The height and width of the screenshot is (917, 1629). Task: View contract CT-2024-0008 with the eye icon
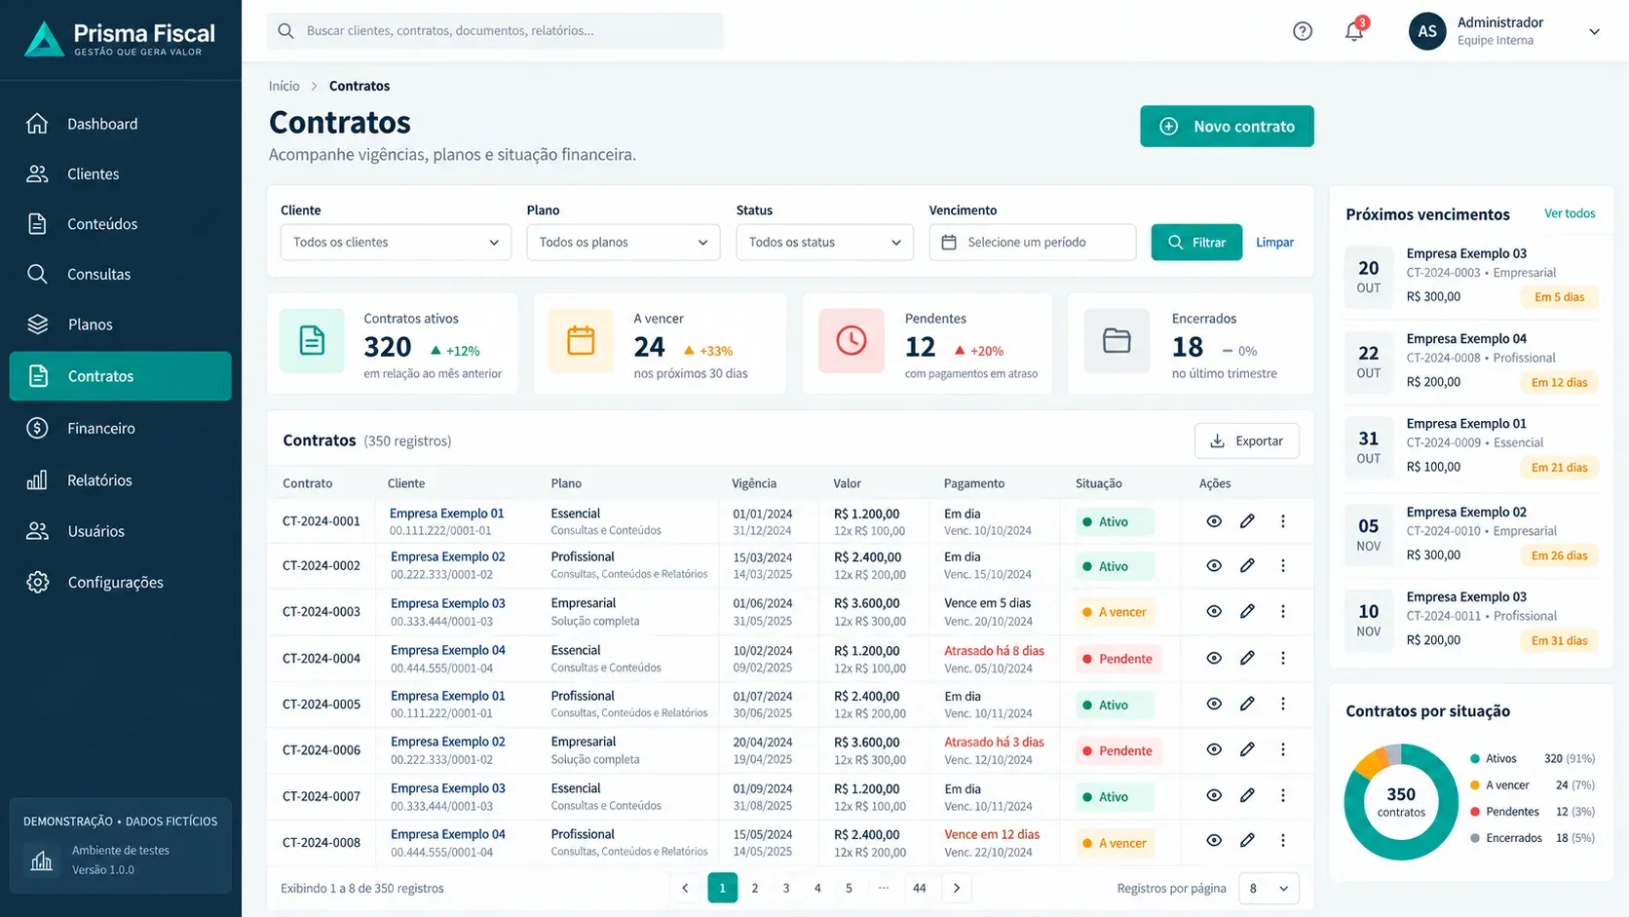coord(1214,840)
